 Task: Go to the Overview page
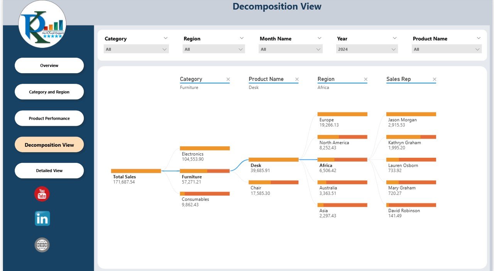(x=49, y=65)
